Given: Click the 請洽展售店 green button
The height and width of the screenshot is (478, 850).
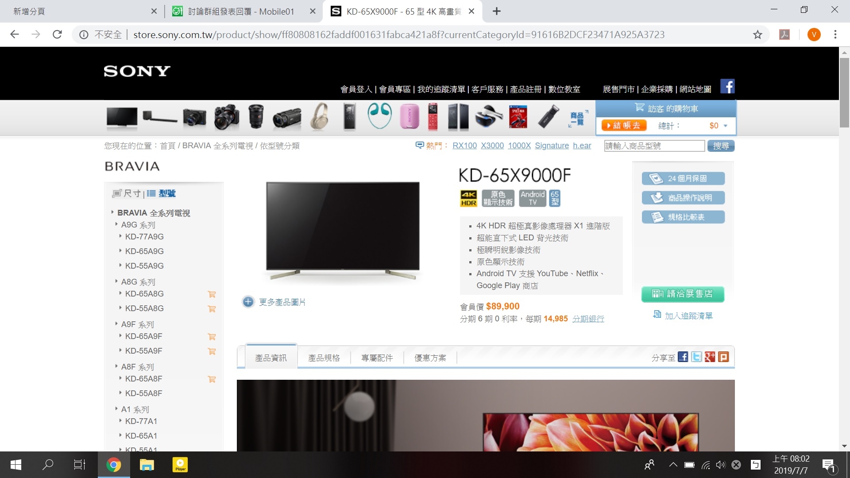Looking at the screenshot, I should pos(682,294).
